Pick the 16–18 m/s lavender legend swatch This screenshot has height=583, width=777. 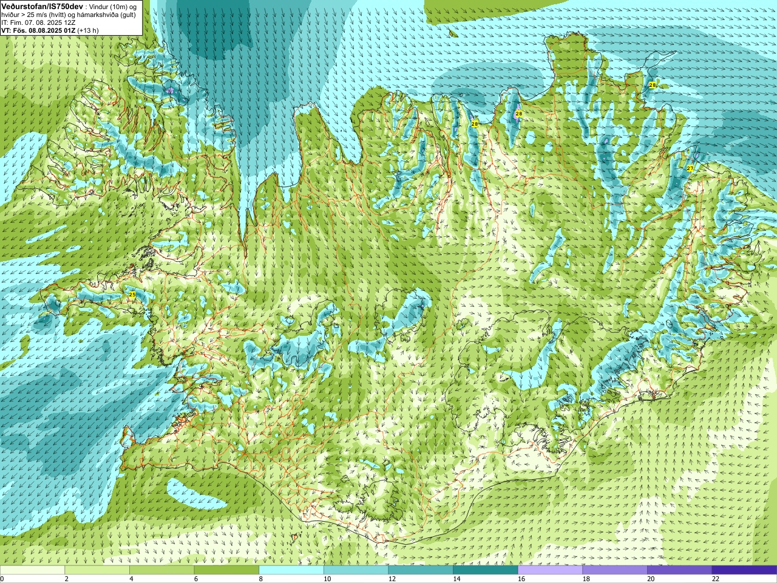coord(550,570)
